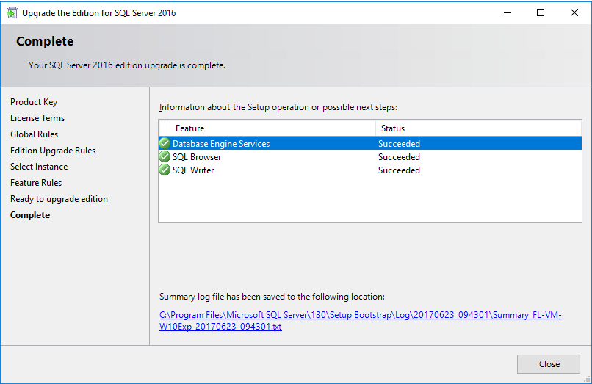Minimize the setup window
The image size is (592, 384).
pyautogui.click(x=508, y=12)
